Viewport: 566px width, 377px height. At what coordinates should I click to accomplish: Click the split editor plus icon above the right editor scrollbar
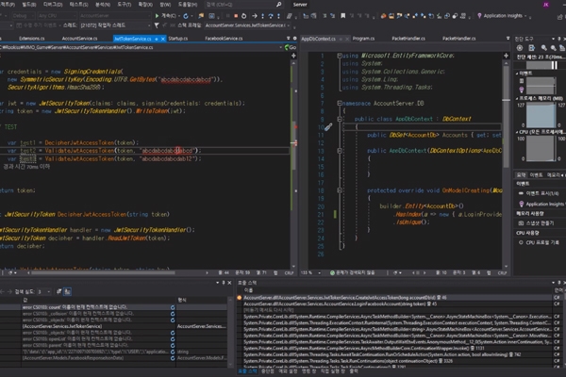(506, 56)
